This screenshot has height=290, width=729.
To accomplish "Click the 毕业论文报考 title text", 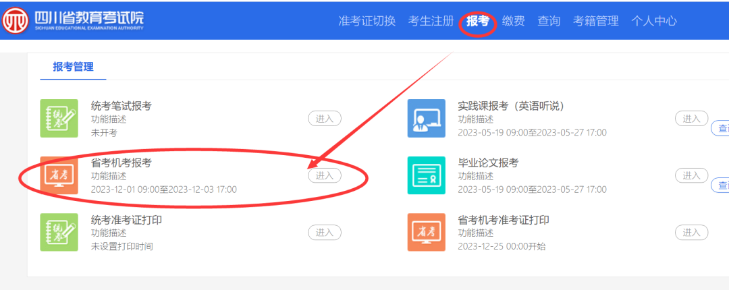I will 488,163.
